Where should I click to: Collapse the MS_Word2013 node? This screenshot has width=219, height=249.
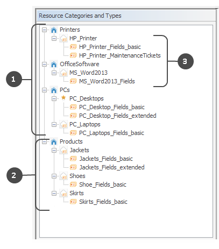coord(54,73)
